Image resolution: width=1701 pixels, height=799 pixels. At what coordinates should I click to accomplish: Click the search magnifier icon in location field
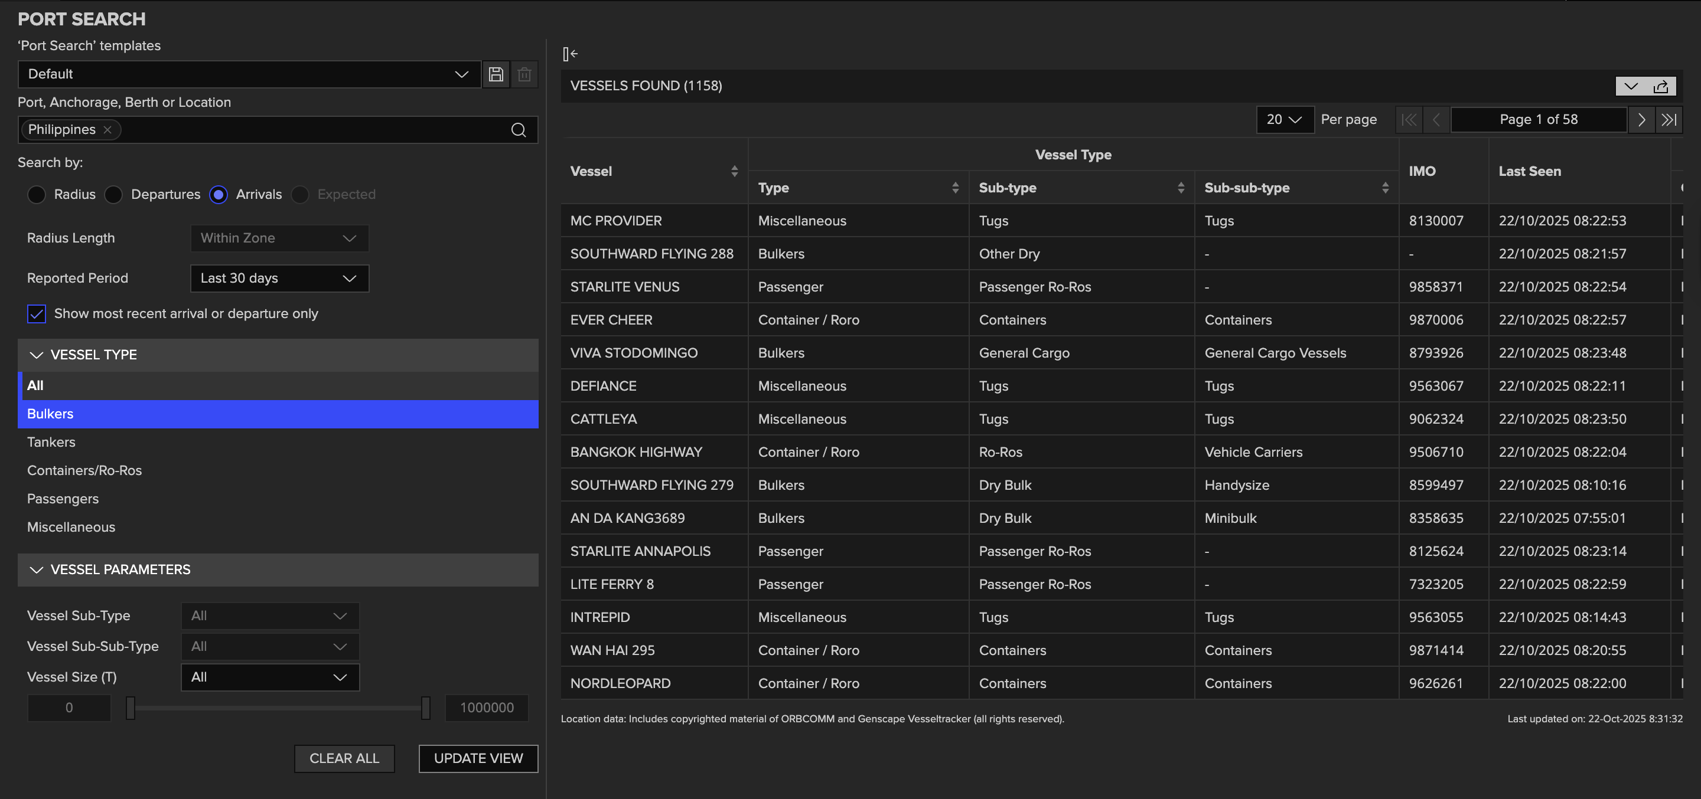[519, 130]
